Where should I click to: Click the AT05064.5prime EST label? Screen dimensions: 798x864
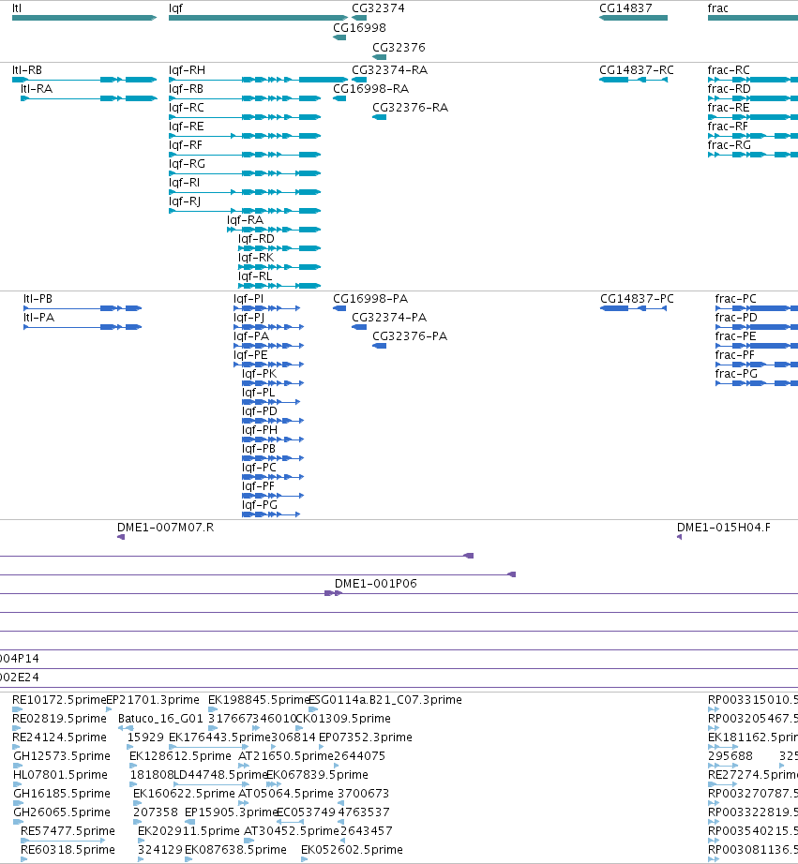[x=286, y=794]
